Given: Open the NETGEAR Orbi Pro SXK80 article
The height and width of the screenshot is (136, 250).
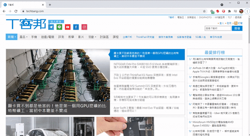Looking at the screenshot, I should (147, 66).
